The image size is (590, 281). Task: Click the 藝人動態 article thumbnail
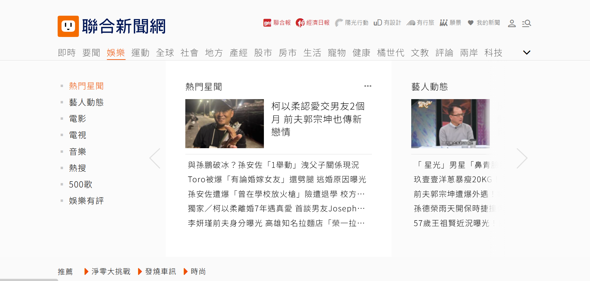pyautogui.click(x=451, y=124)
